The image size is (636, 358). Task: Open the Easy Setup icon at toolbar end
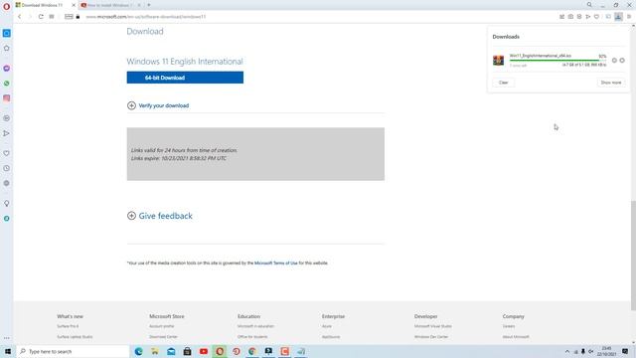[x=629, y=17]
